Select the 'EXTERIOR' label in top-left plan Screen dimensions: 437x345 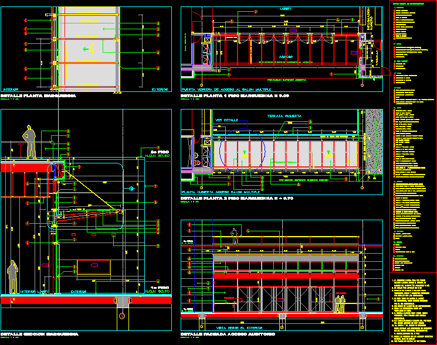click(x=160, y=90)
